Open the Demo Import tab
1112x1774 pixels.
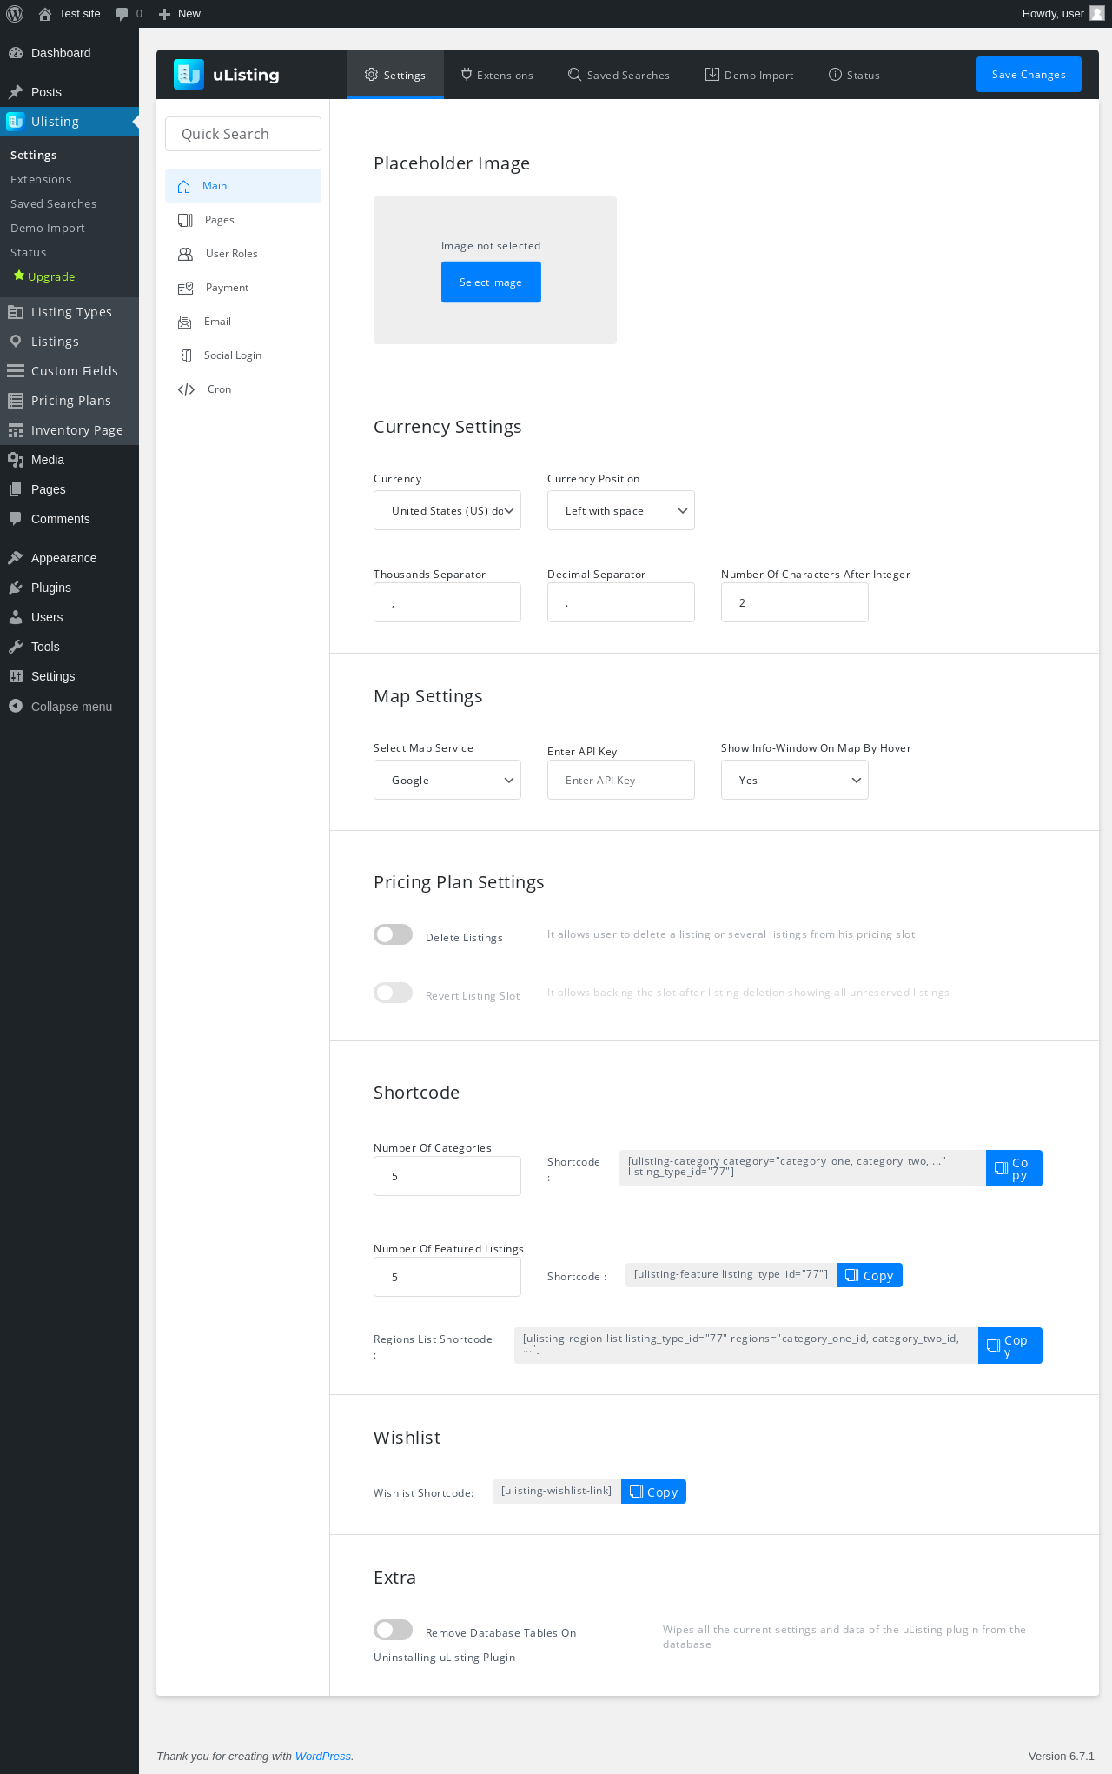749,75
